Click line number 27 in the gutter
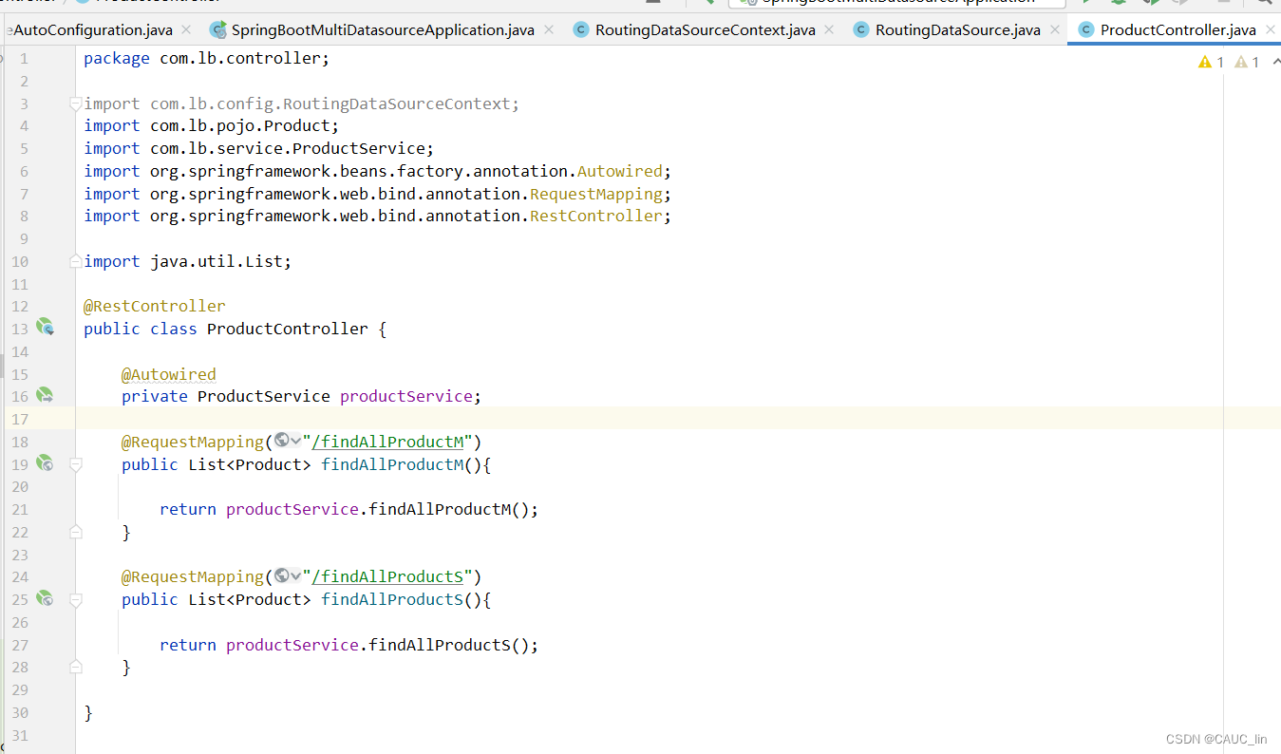Image resolution: width=1281 pixels, height=754 pixels. pyautogui.click(x=20, y=645)
